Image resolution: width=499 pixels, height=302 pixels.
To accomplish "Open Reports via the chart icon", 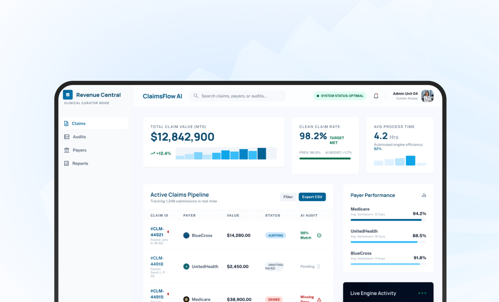I will [66, 163].
